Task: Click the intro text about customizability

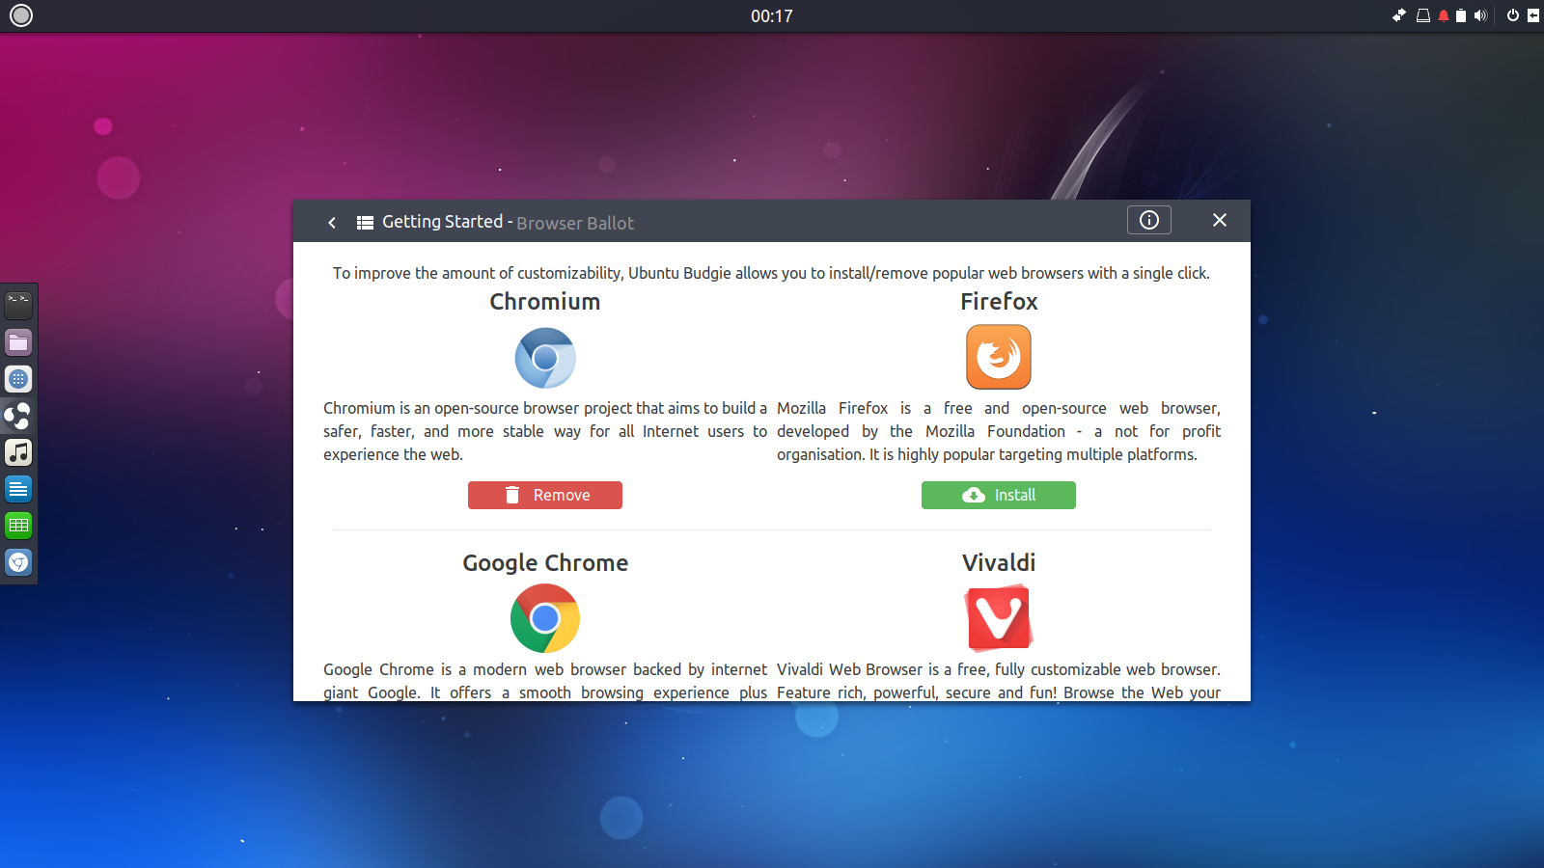Action: tap(772, 273)
